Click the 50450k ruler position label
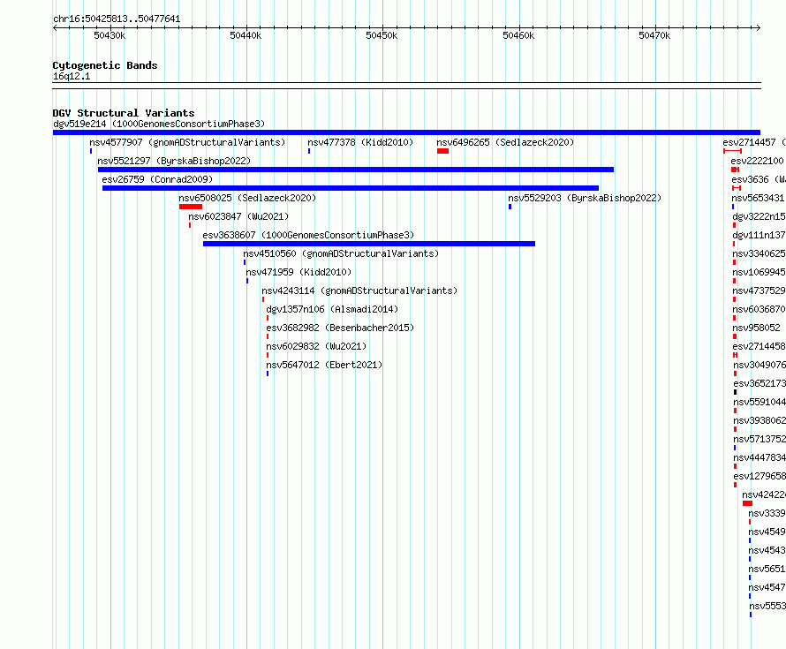 pos(382,35)
